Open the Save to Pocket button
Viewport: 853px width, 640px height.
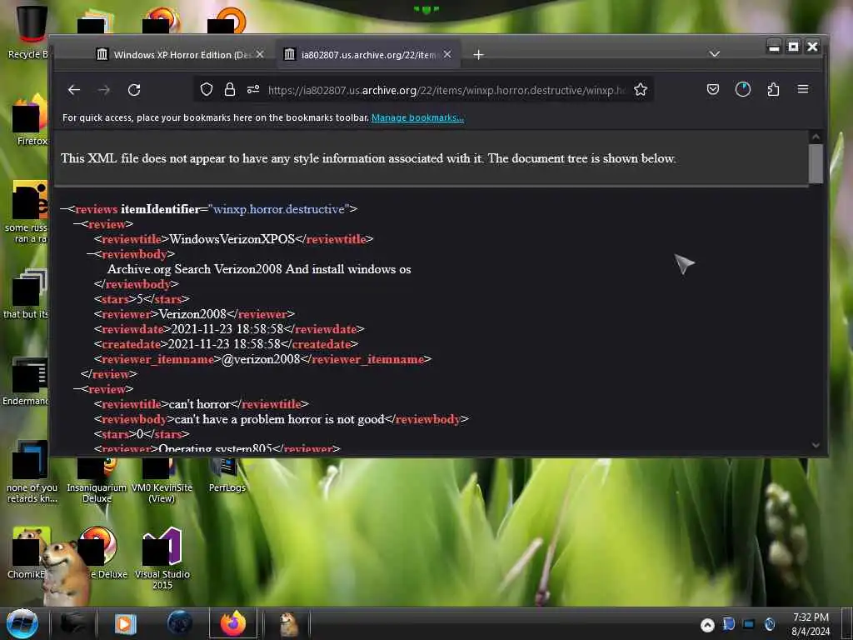click(713, 89)
